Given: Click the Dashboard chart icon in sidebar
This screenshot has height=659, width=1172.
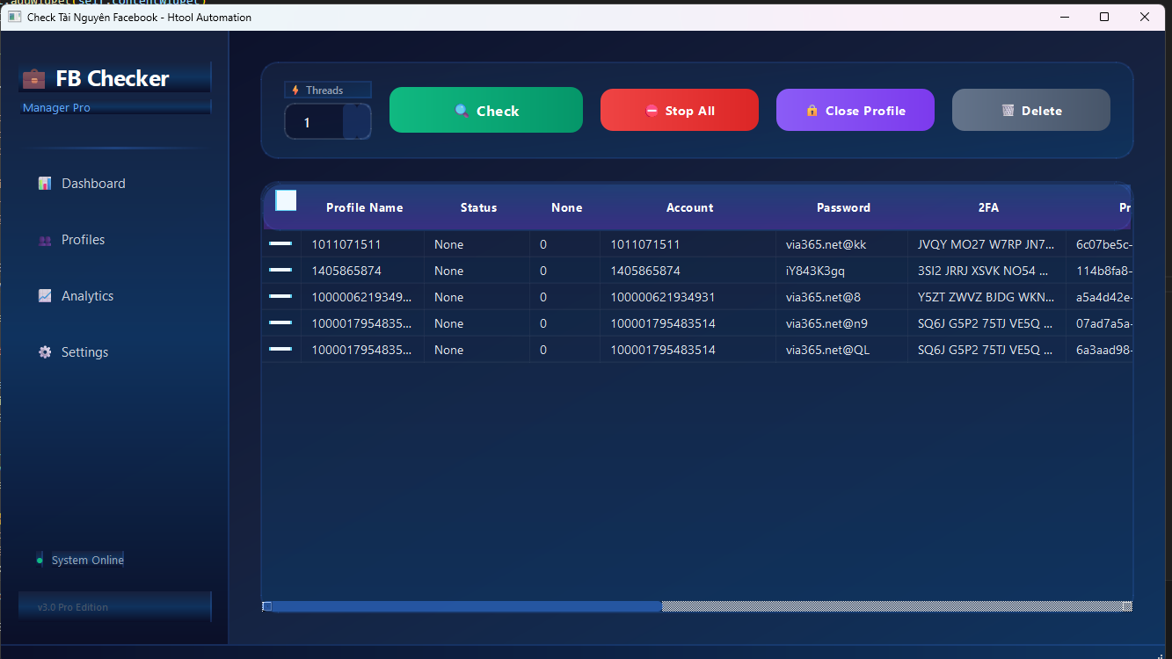Looking at the screenshot, I should (45, 184).
